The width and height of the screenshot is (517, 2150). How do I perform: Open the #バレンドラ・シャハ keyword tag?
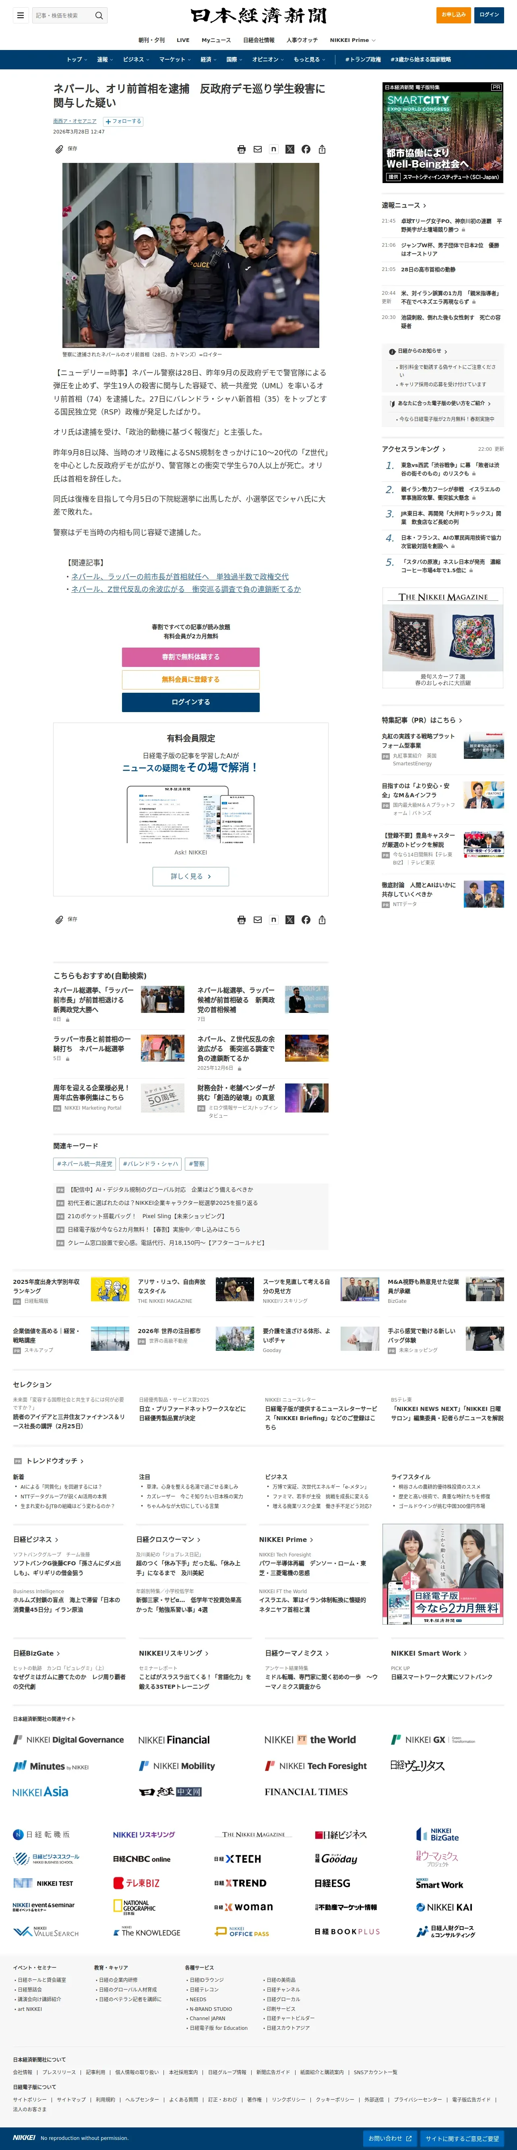tap(150, 1163)
